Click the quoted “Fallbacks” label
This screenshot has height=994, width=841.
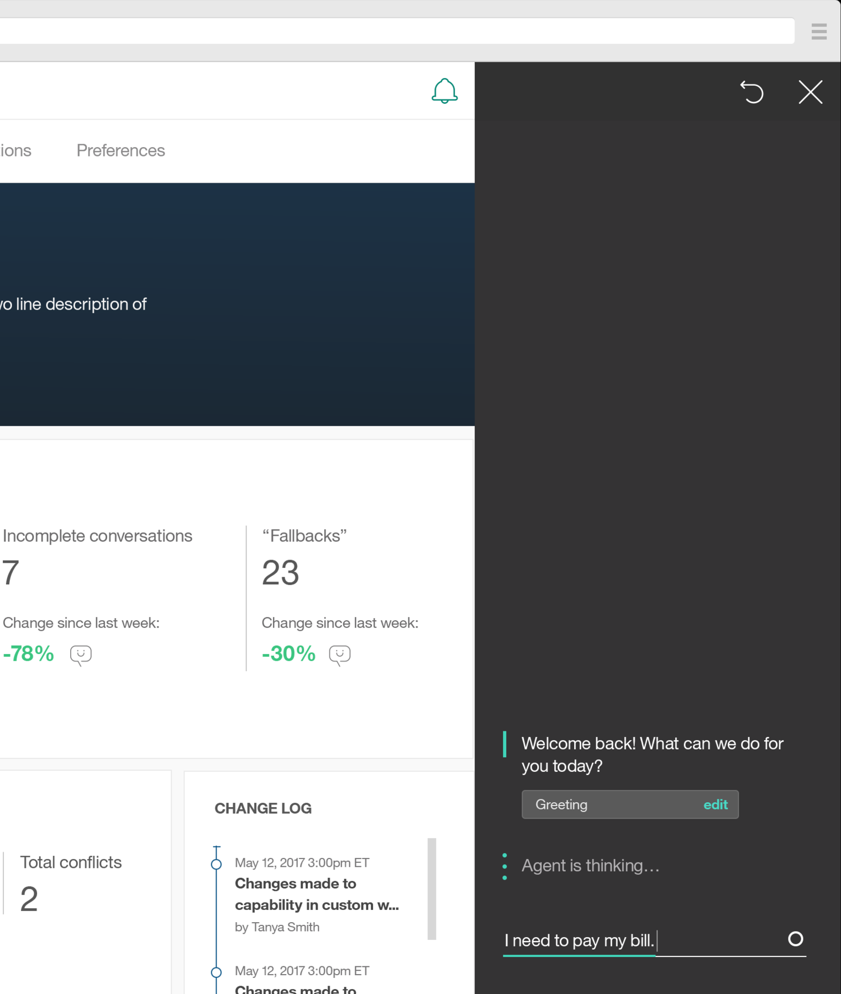(x=304, y=536)
